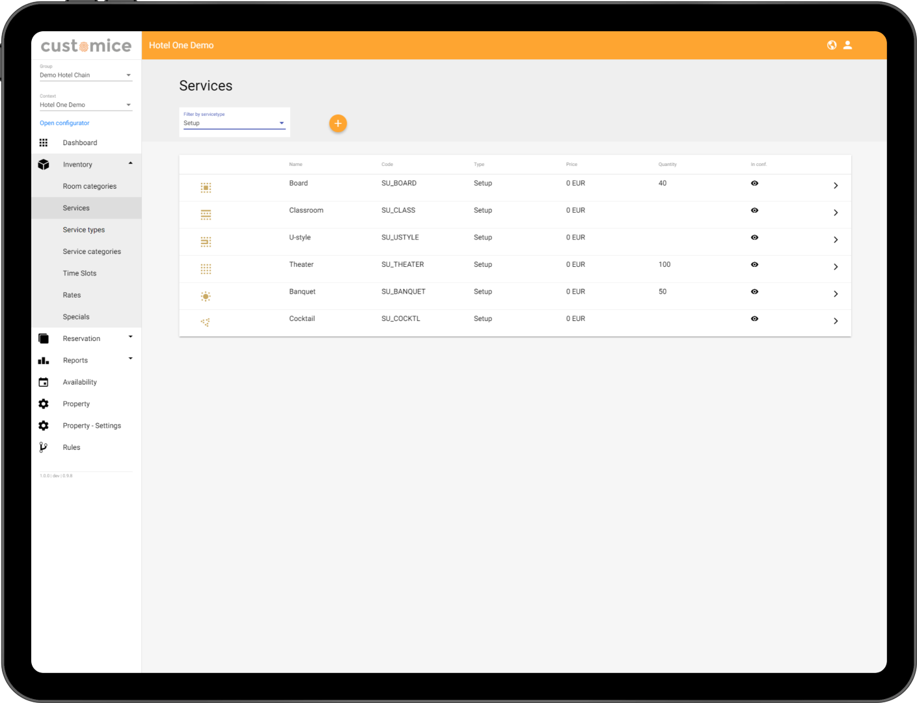Viewport: 917px width, 703px height.
Task: Click the orange add service button
Action: click(338, 123)
